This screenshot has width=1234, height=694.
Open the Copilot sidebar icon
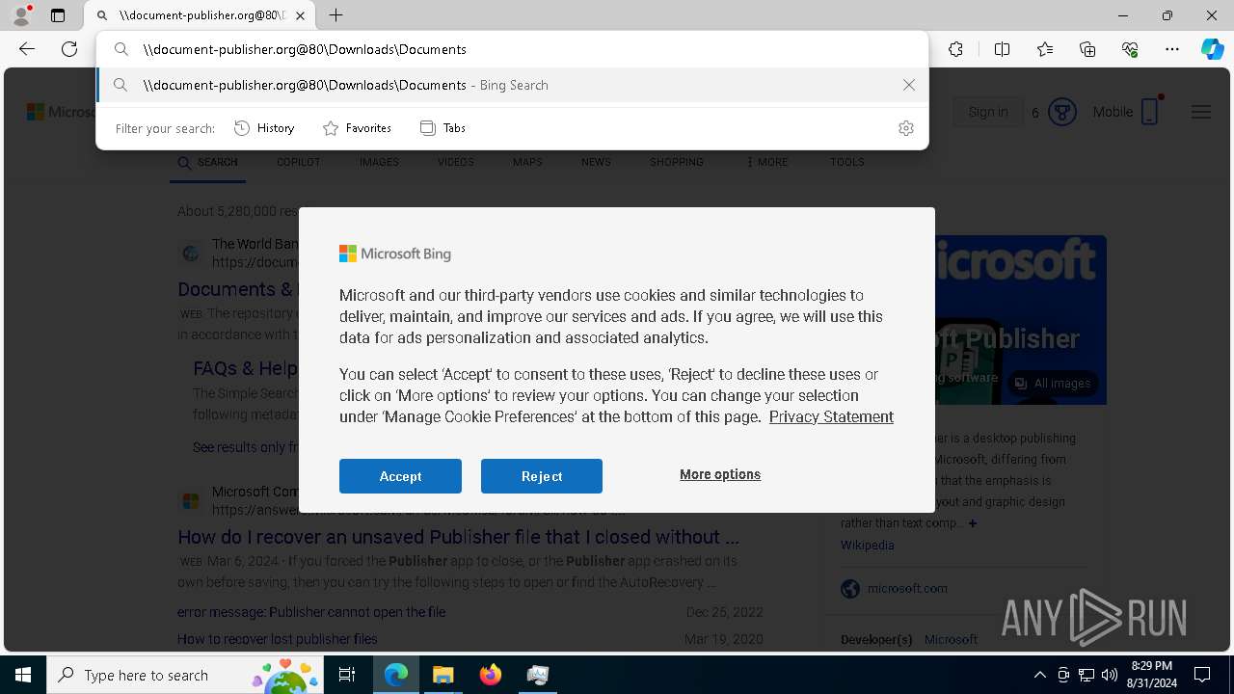coord(1212,49)
